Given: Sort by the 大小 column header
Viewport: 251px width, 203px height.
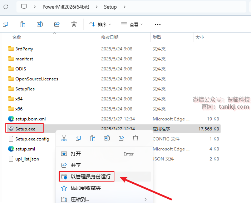Looking at the screenshot, I should click(x=200, y=38).
